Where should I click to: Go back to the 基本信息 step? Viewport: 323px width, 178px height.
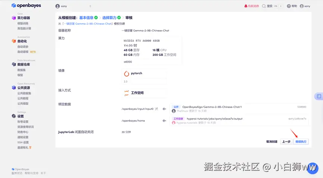click(86, 18)
